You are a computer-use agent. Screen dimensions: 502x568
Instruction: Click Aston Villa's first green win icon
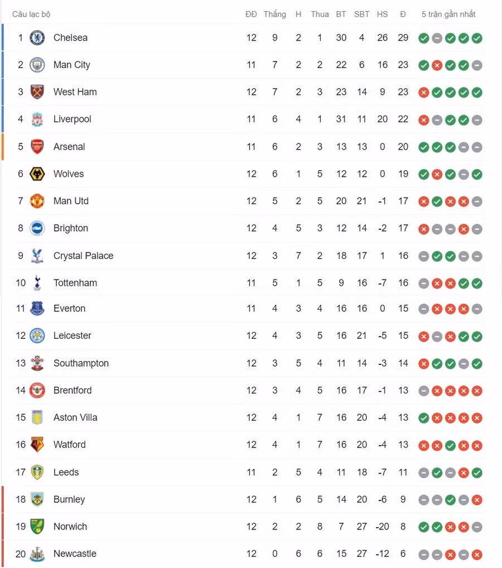point(424,418)
